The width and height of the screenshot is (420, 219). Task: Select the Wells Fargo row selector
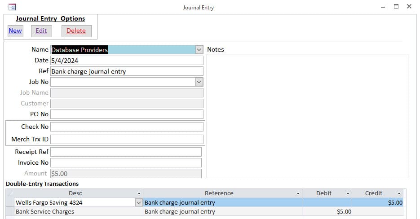point(10,203)
